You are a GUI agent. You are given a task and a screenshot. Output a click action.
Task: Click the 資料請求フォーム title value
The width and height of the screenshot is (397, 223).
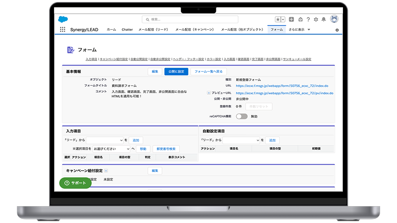pyautogui.click(x=124, y=86)
